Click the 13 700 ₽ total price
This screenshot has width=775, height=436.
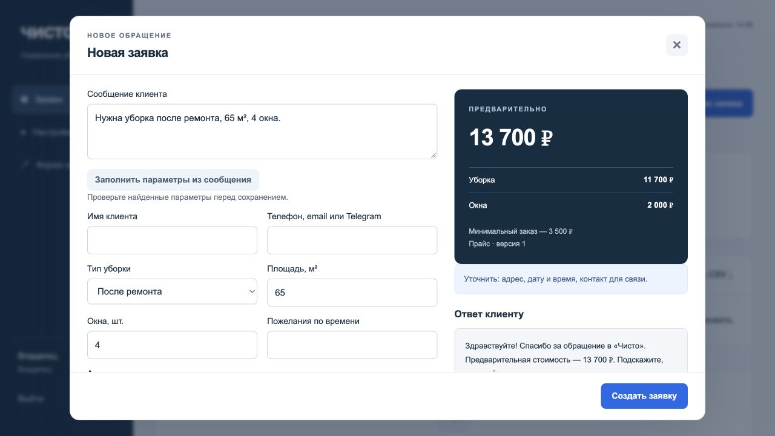(511, 137)
